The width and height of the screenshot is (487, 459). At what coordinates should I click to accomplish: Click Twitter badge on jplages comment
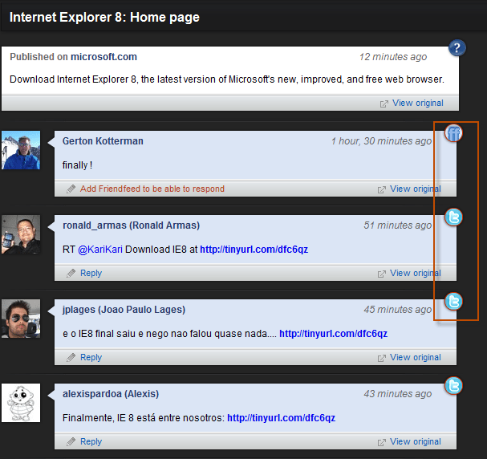(453, 302)
